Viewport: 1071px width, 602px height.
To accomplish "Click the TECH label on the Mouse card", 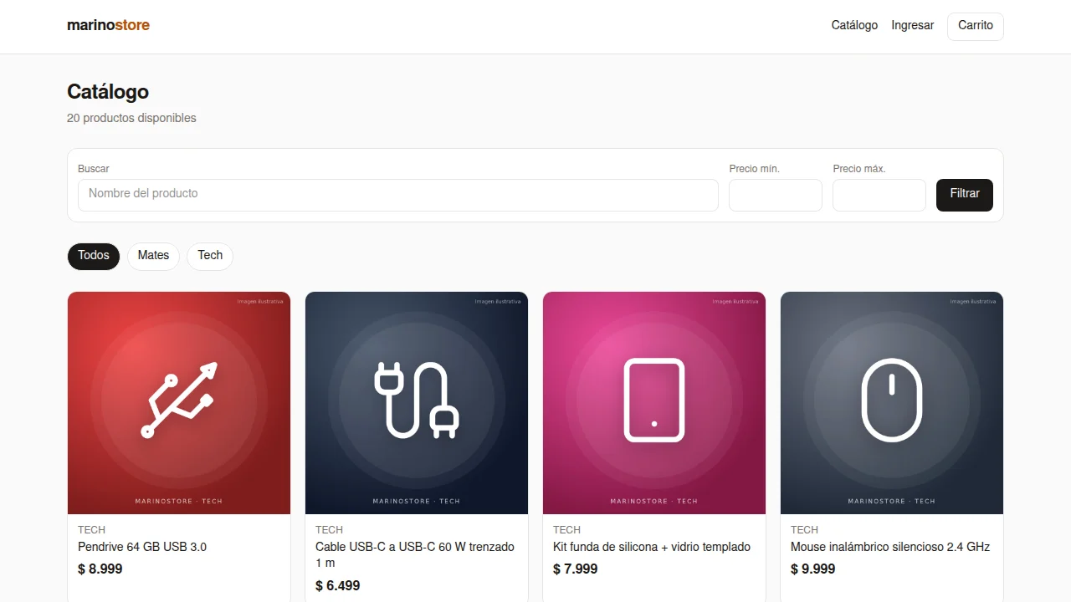I will click(805, 529).
